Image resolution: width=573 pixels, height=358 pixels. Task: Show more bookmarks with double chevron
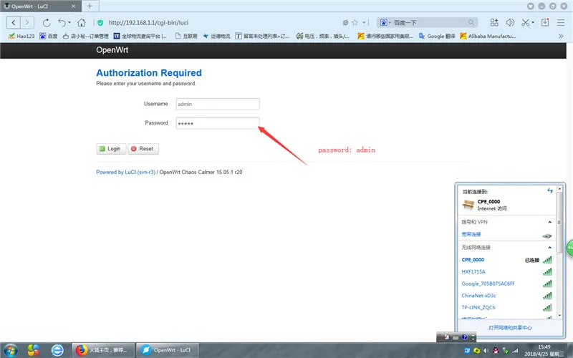[x=561, y=37]
